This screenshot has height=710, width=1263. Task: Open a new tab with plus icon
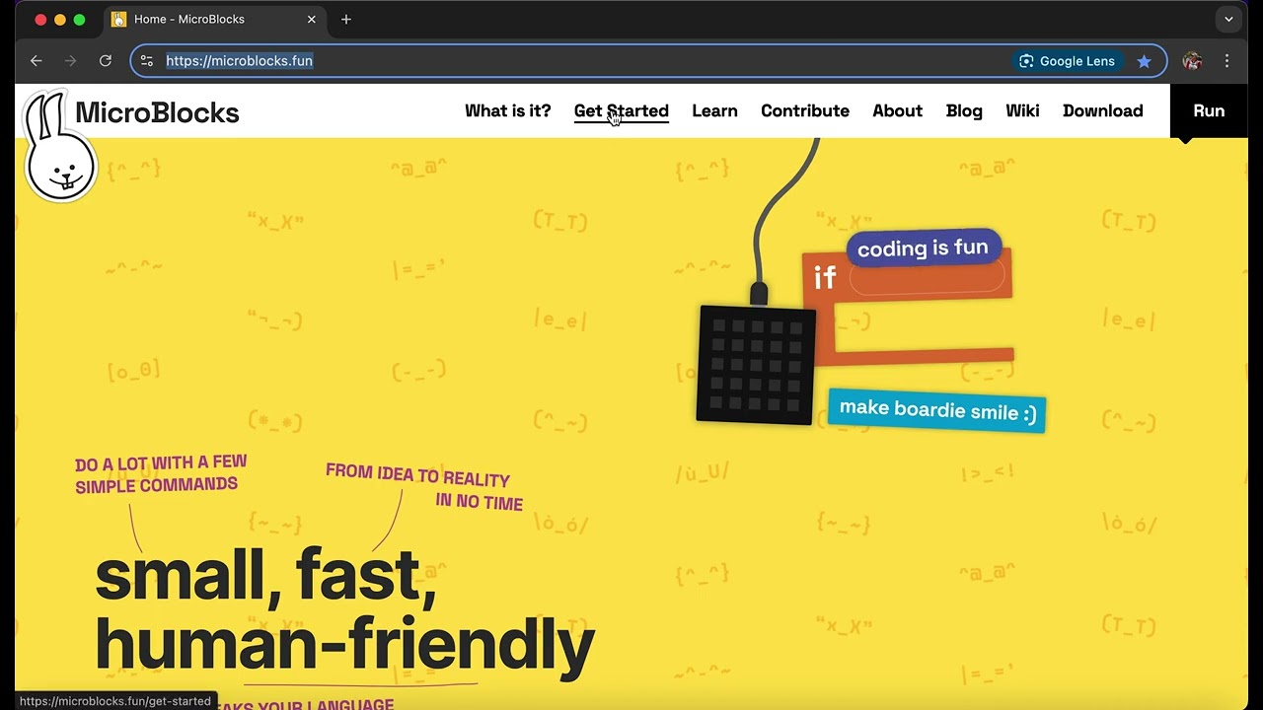coord(346,20)
